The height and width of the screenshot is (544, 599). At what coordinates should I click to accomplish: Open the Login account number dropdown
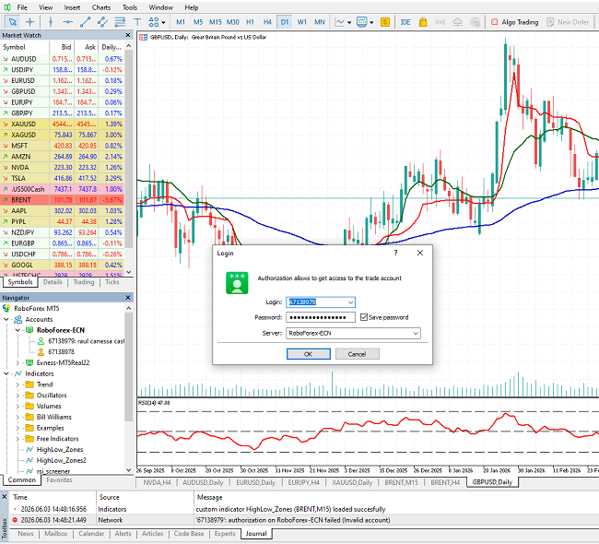(350, 302)
